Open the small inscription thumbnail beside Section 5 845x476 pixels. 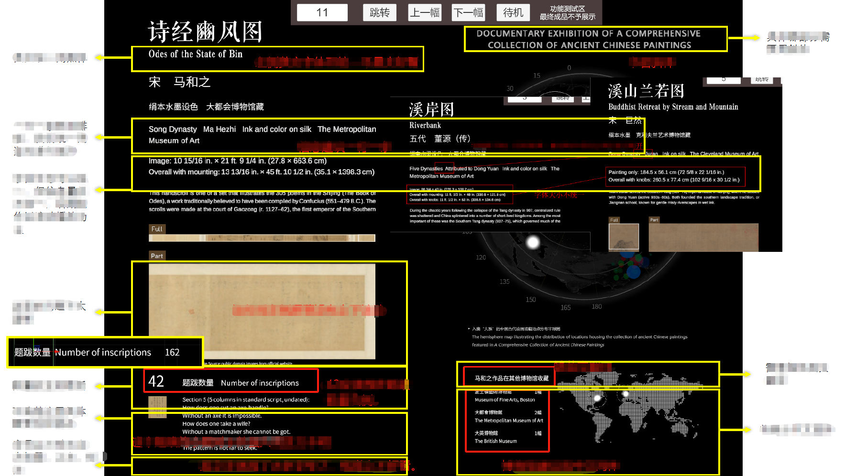(x=157, y=407)
